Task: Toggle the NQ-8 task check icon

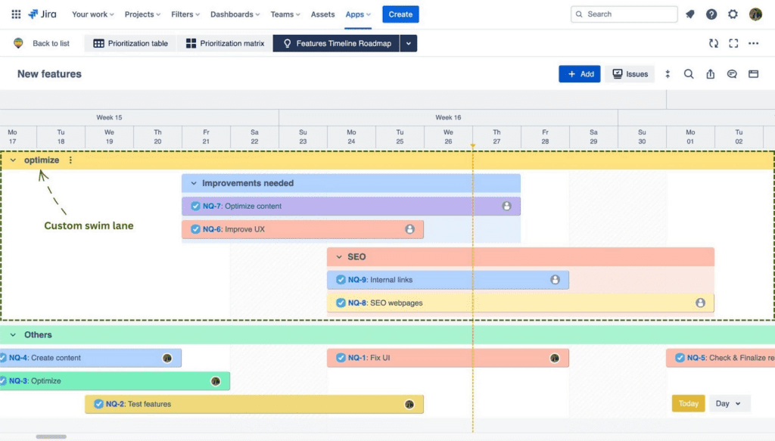Action: click(x=341, y=303)
